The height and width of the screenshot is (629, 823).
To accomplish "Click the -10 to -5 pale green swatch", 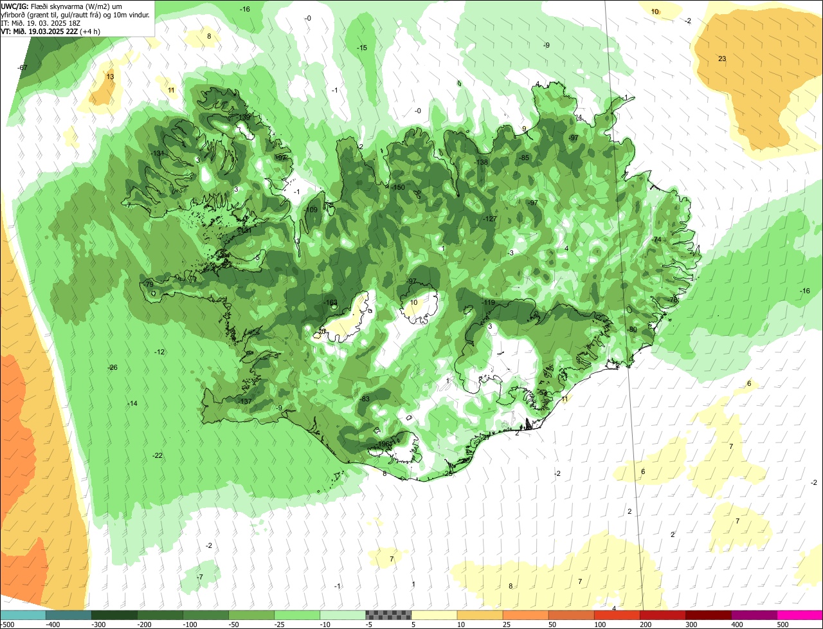I will coord(343,615).
